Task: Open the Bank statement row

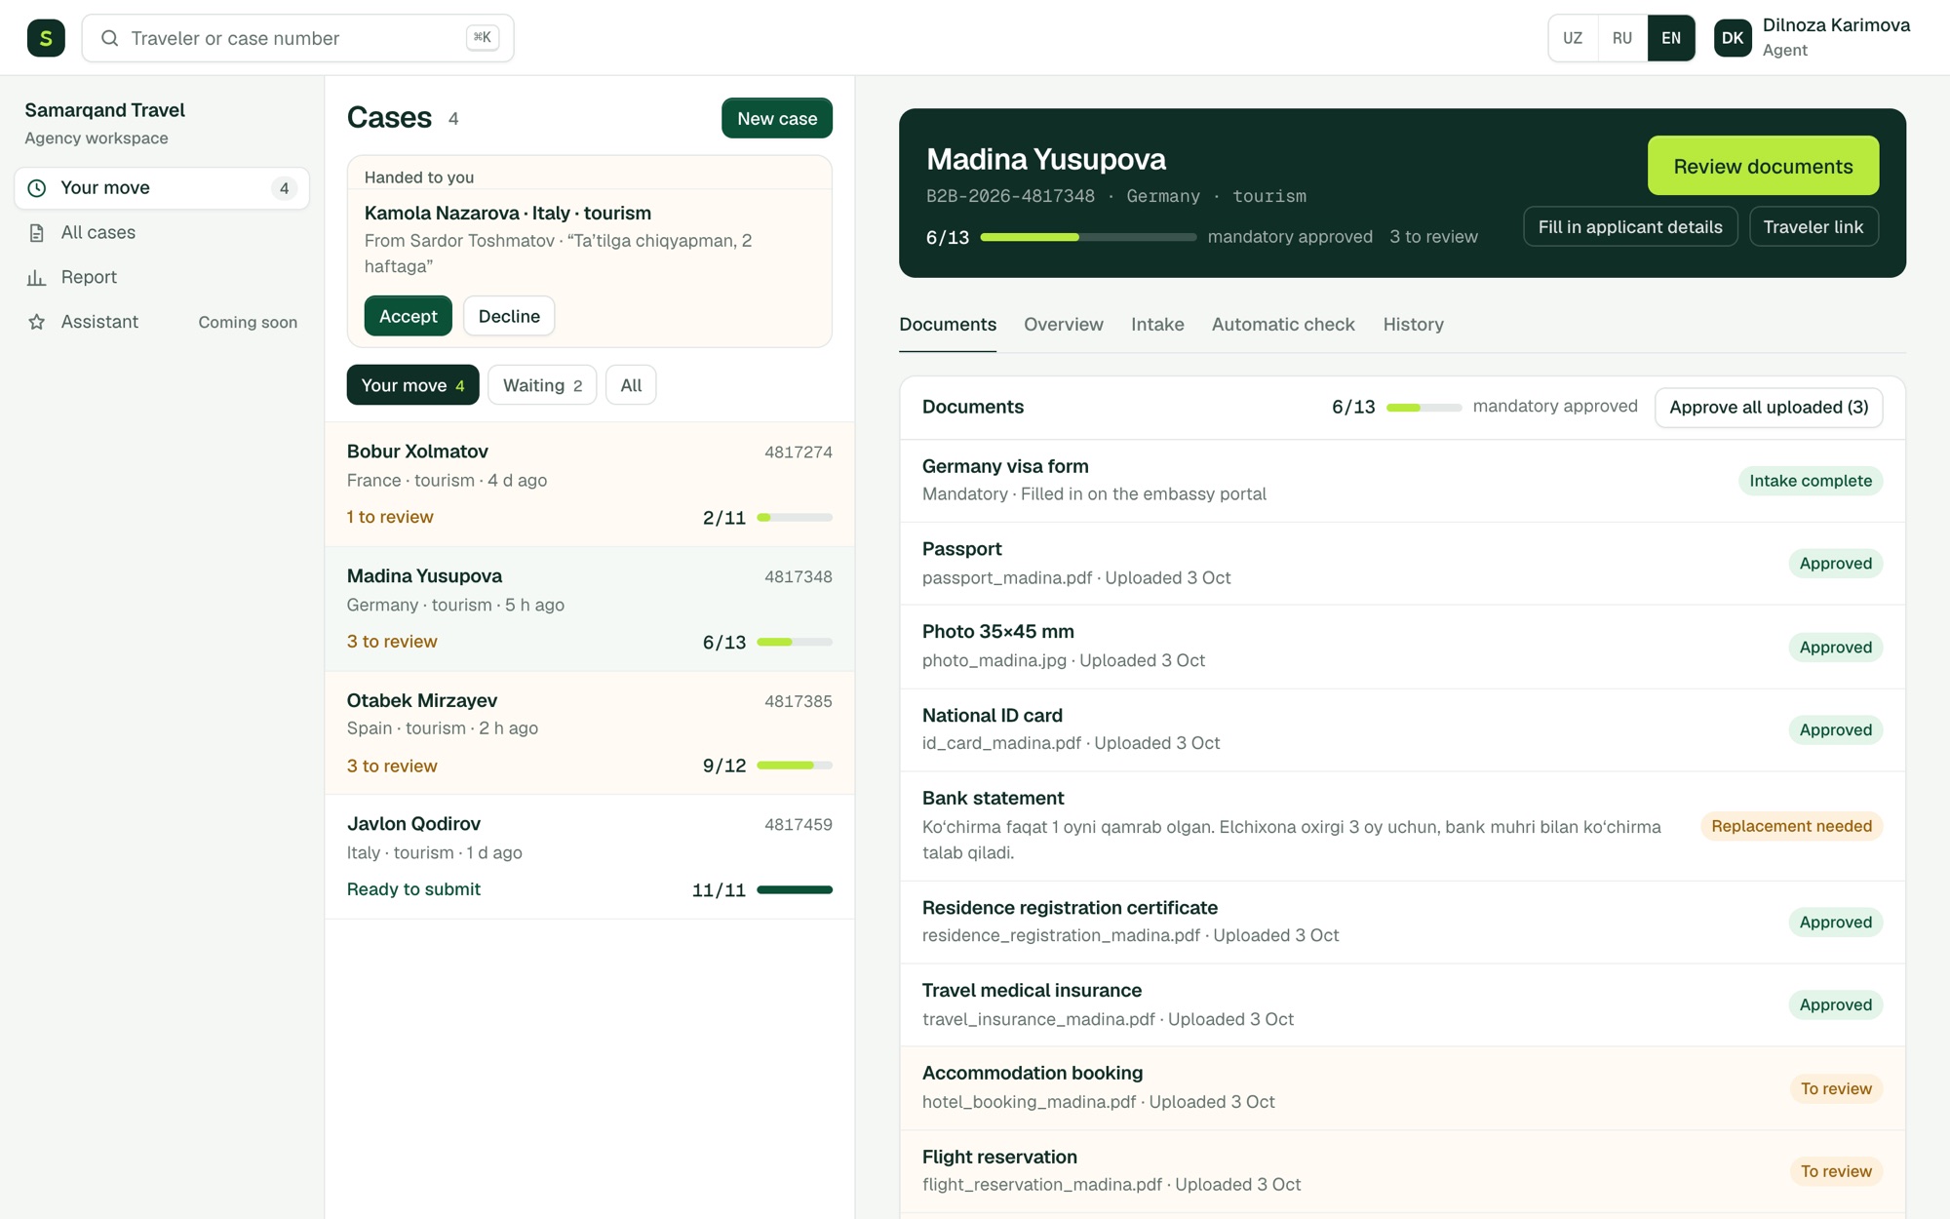Action: pos(1402,826)
